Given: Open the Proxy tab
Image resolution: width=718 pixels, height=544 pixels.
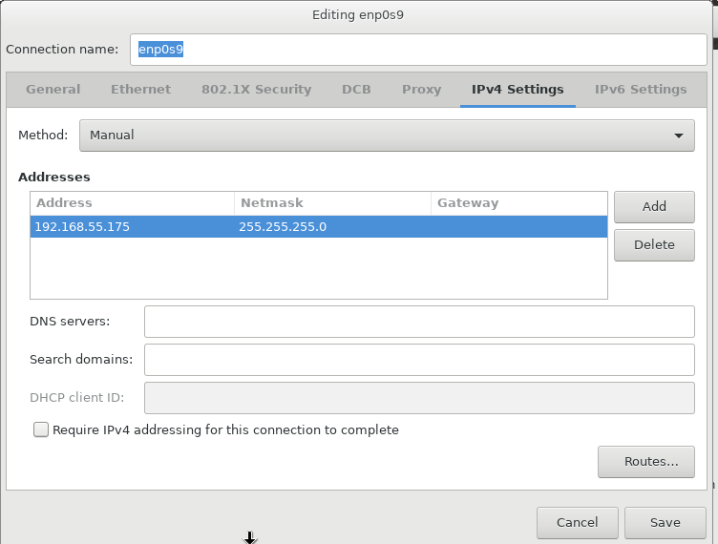Looking at the screenshot, I should click(421, 89).
